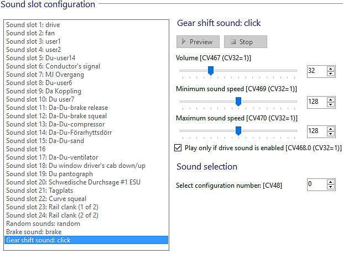Decrease Volume value with down arrow

tap(331, 73)
